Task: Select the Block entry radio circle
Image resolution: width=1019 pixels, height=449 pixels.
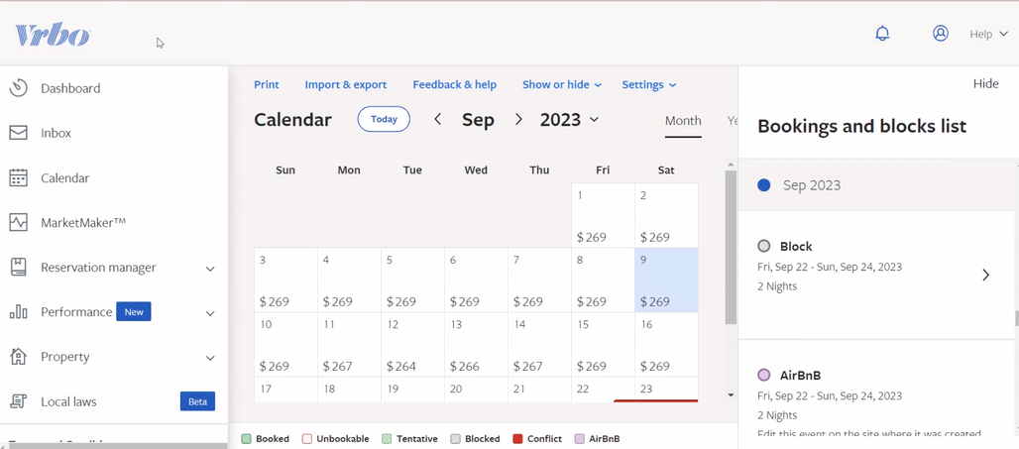Action: point(764,246)
